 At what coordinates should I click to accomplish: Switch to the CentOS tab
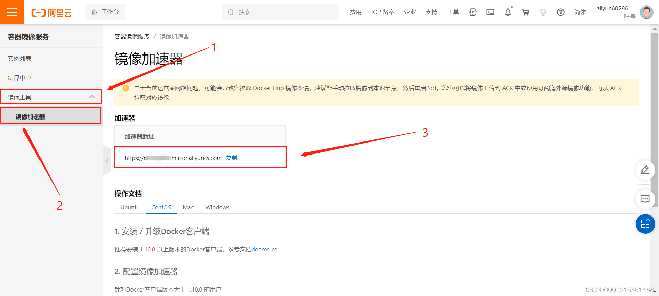(x=161, y=207)
